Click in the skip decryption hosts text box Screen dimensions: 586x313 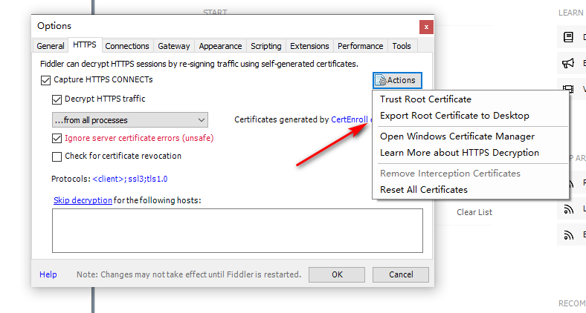tap(237, 231)
